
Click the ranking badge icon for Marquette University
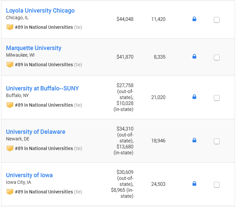click(x=10, y=65)
